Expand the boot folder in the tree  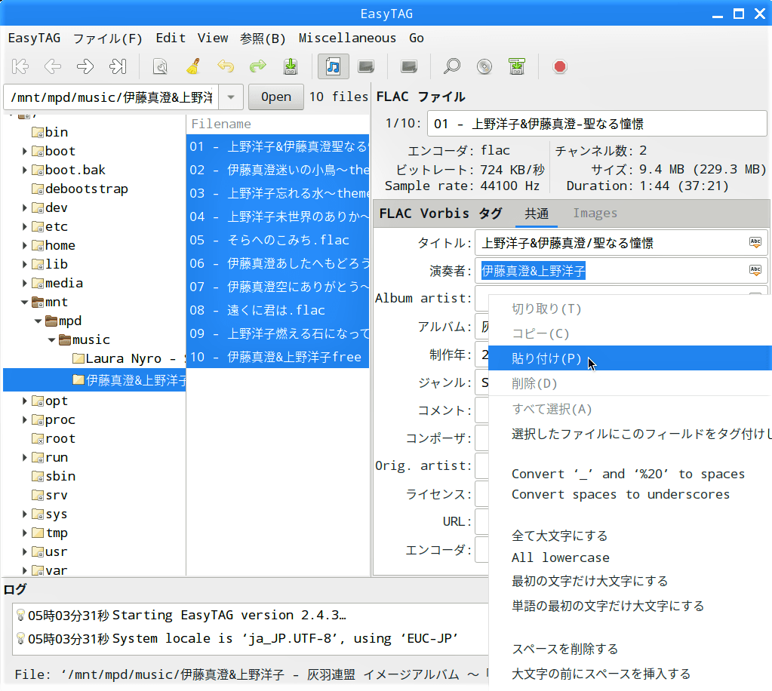point(24,151)
